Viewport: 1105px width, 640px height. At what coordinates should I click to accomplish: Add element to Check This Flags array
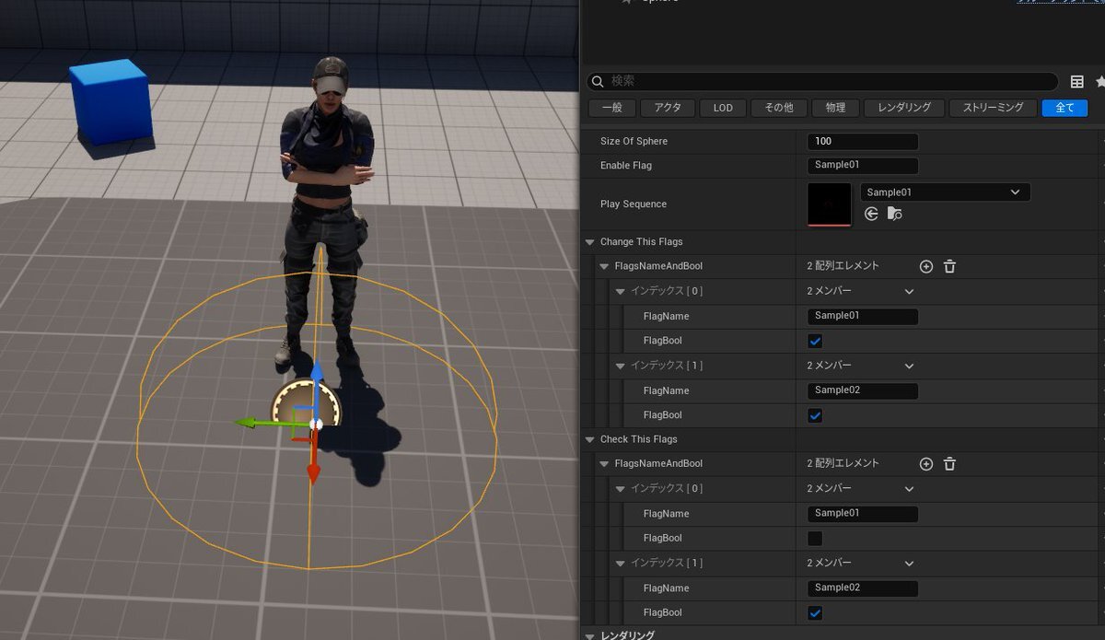click(926, 464)
